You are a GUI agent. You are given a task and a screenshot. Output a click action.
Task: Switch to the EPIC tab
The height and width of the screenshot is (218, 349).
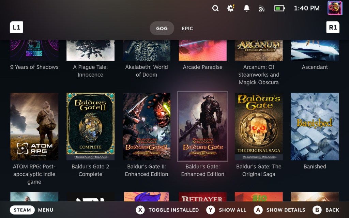[x=187, y=29]
